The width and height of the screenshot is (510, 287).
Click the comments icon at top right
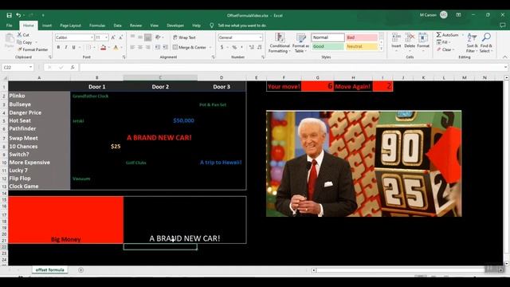point(503,26)
